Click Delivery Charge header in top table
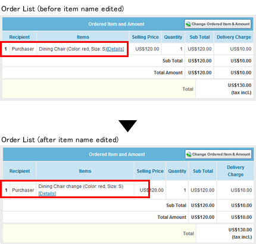This screenshot has width=256, height=244. click(x=234, y=37)
